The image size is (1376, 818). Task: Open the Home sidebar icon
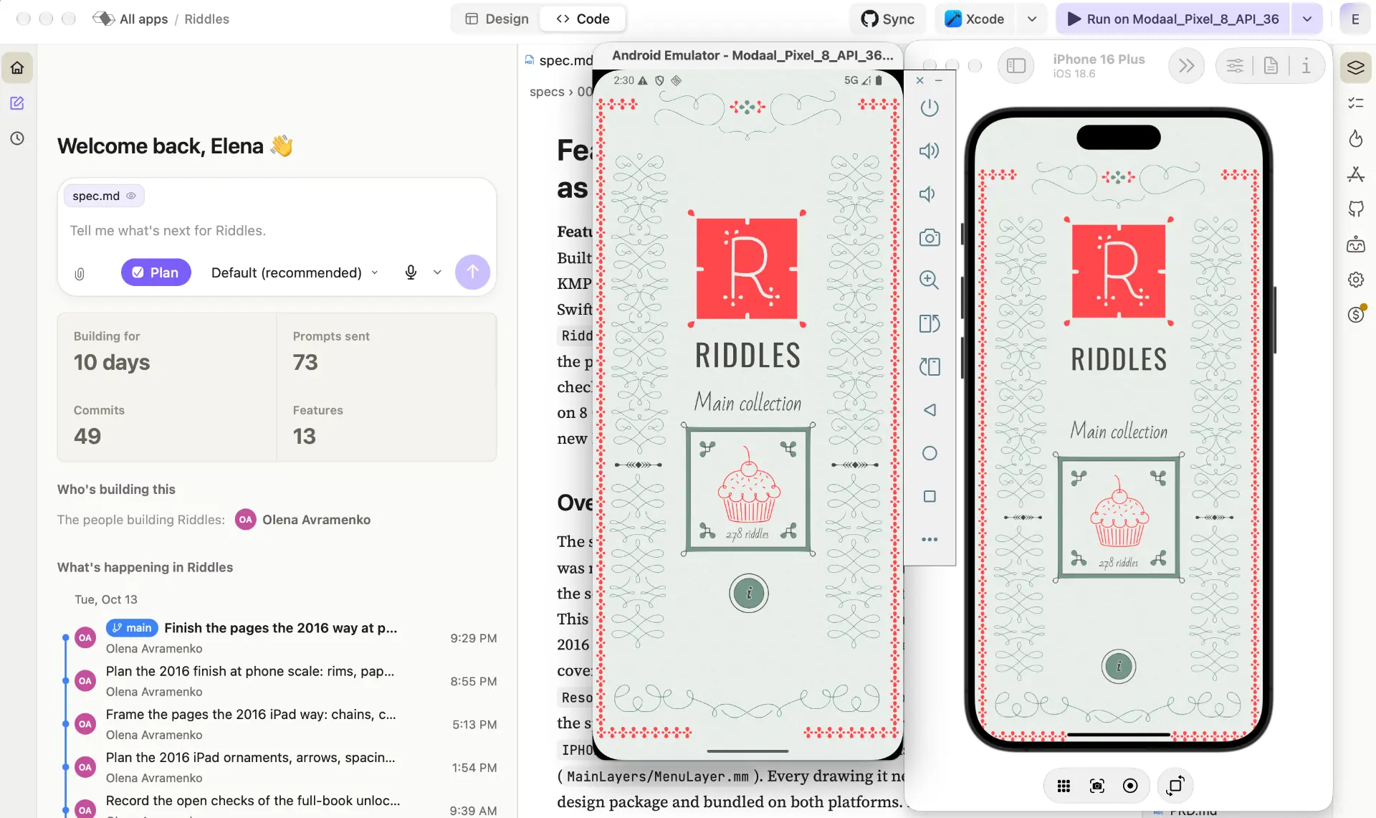[17, 68]
